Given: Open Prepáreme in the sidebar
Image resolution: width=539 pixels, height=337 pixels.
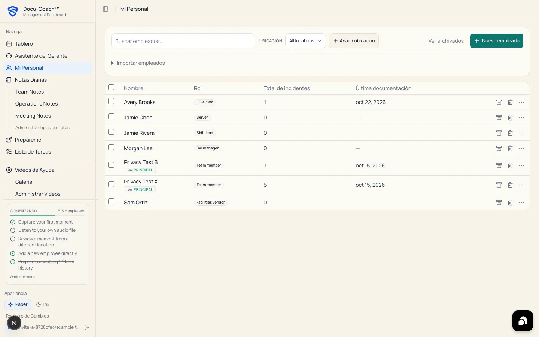Looking at the screenshot, I should click(47, 140).
